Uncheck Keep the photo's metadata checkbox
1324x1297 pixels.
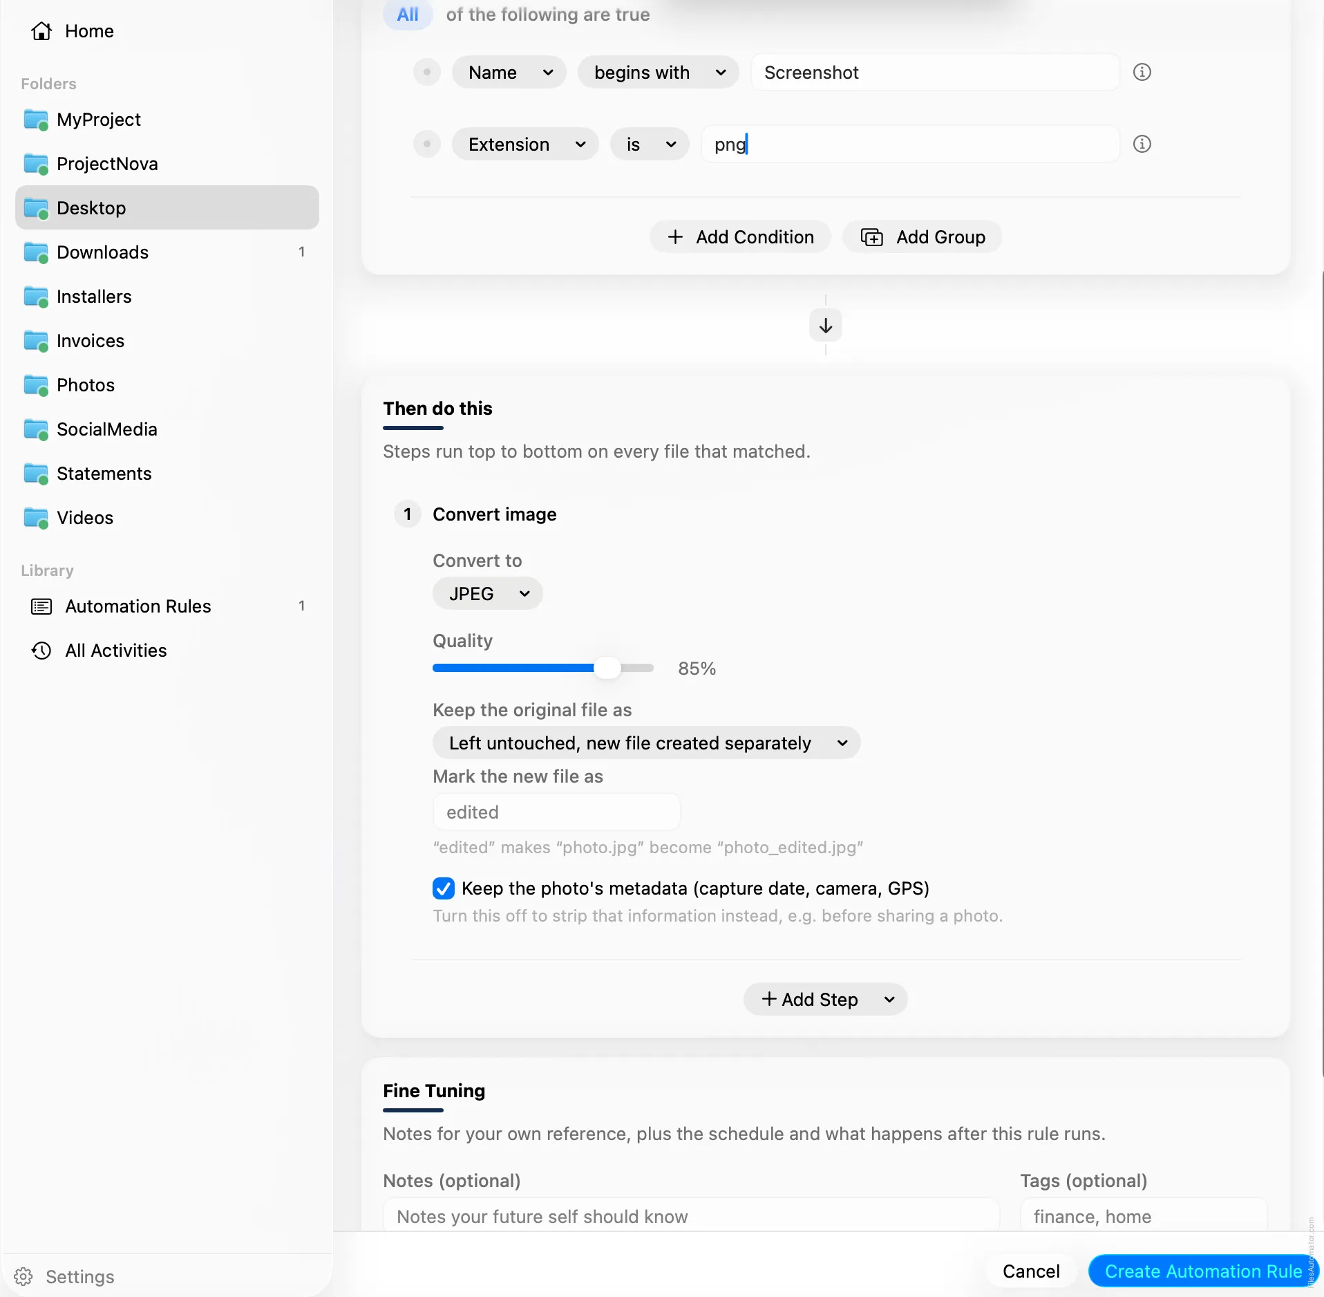tap(444, 888)
